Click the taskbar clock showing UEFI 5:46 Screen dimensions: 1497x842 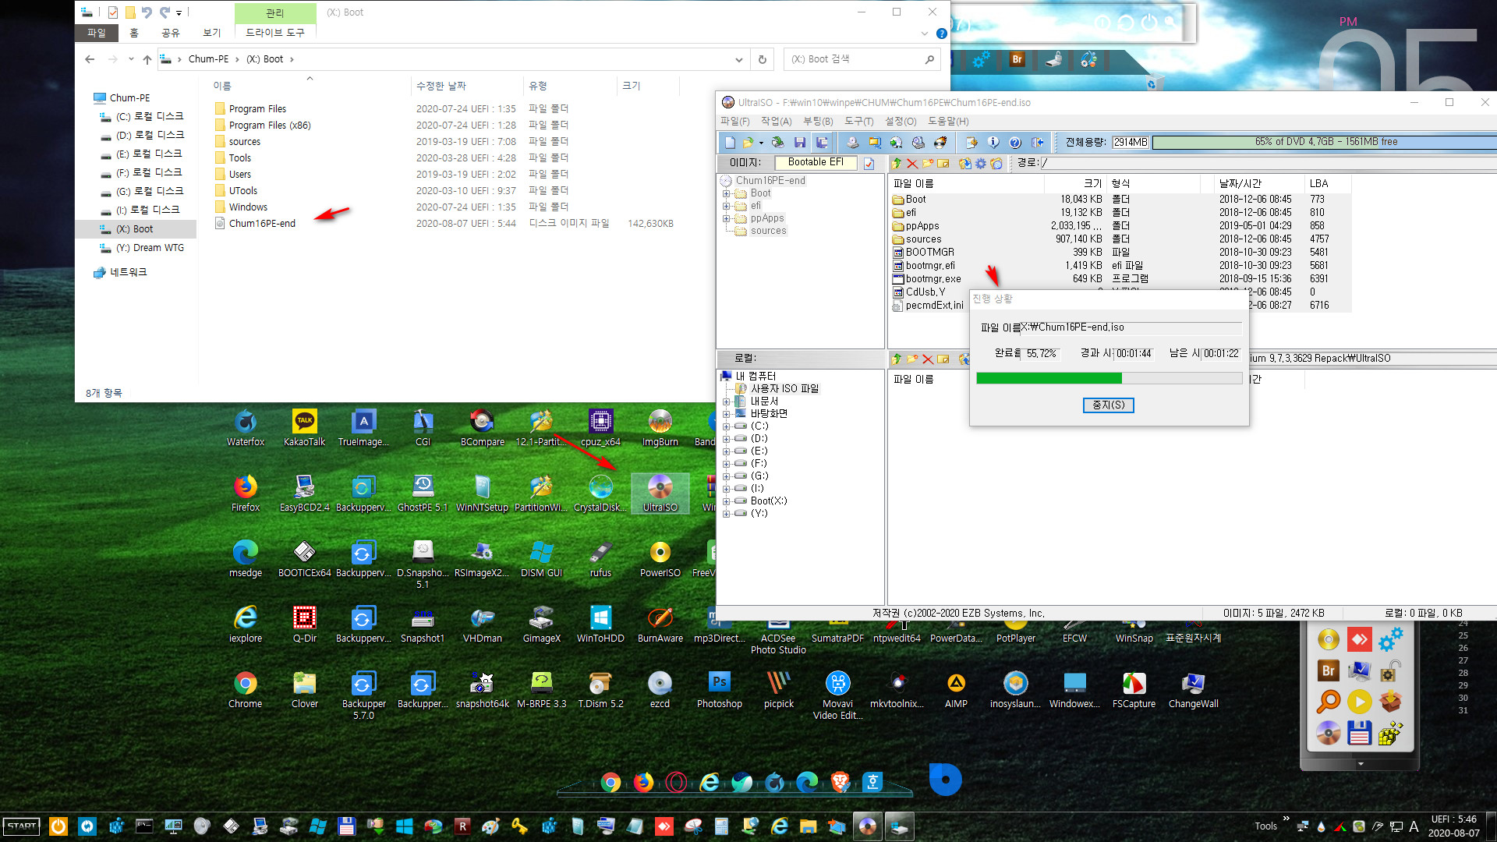[x=1453, y=826]
